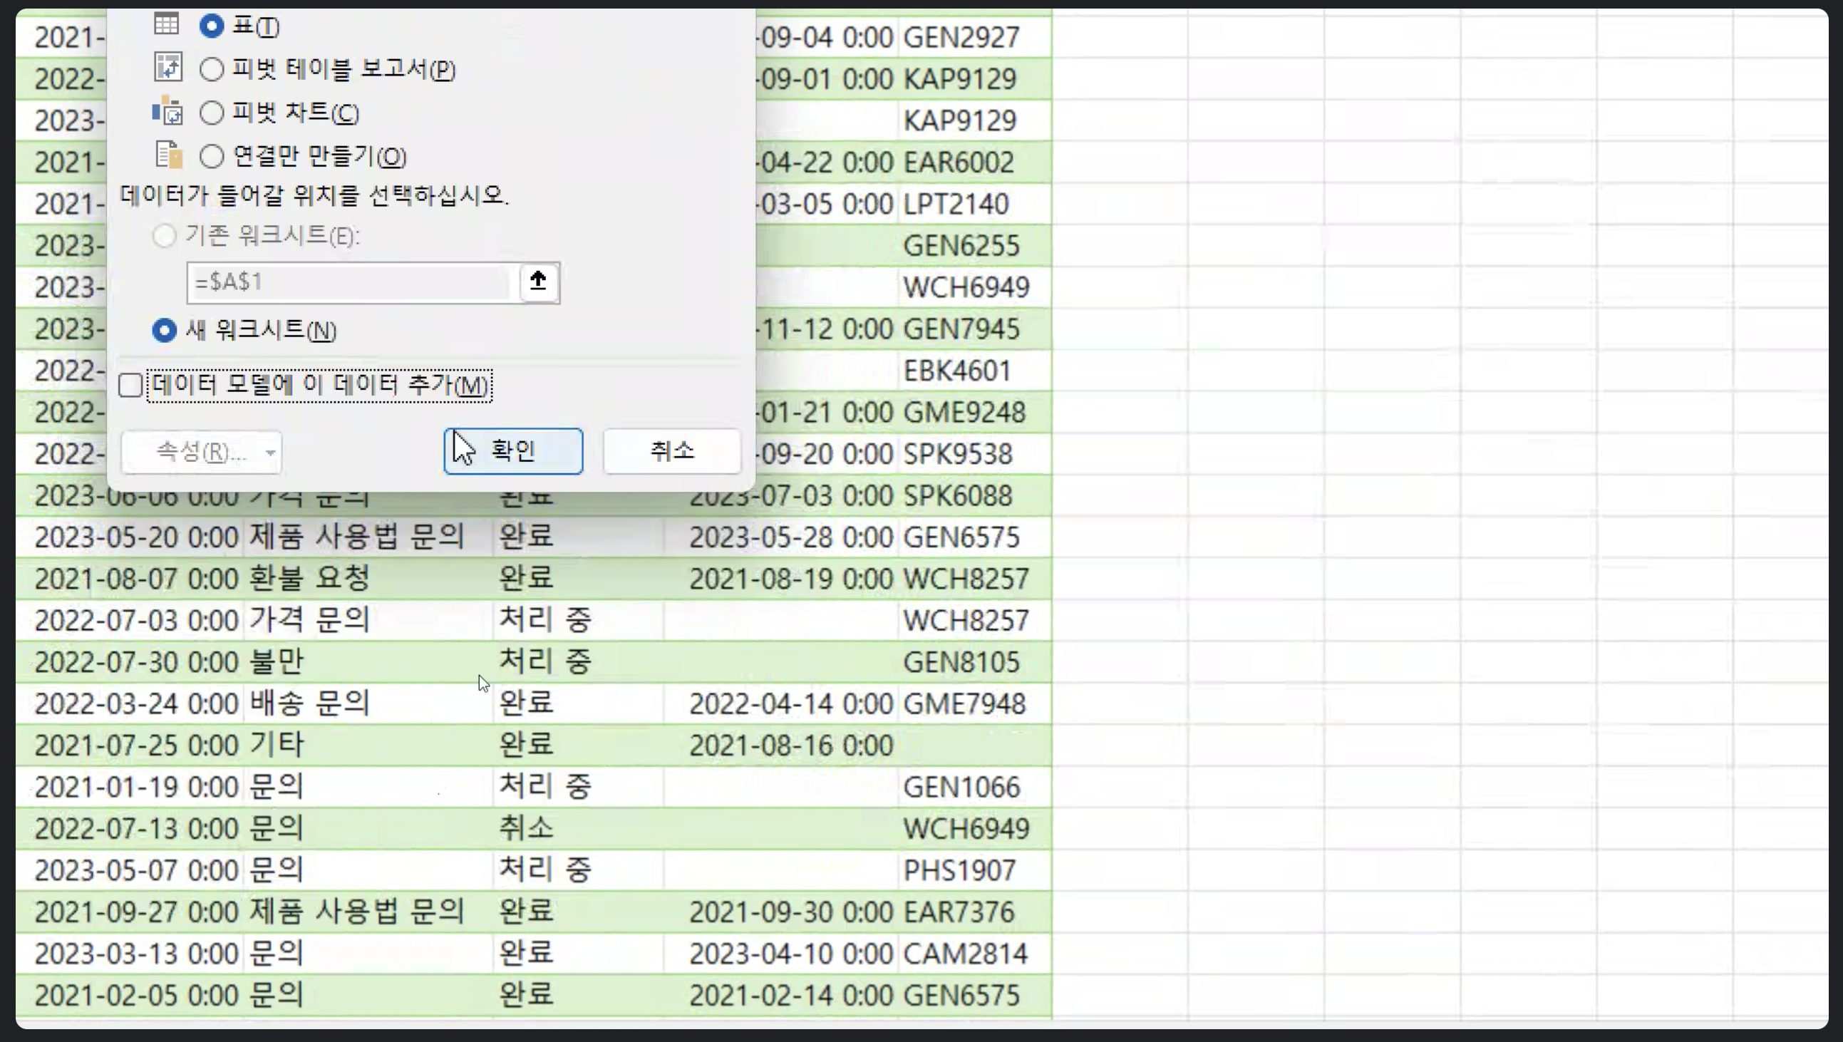
Task: Click the Table icon beside 표(T)
Action: [166, 24]
